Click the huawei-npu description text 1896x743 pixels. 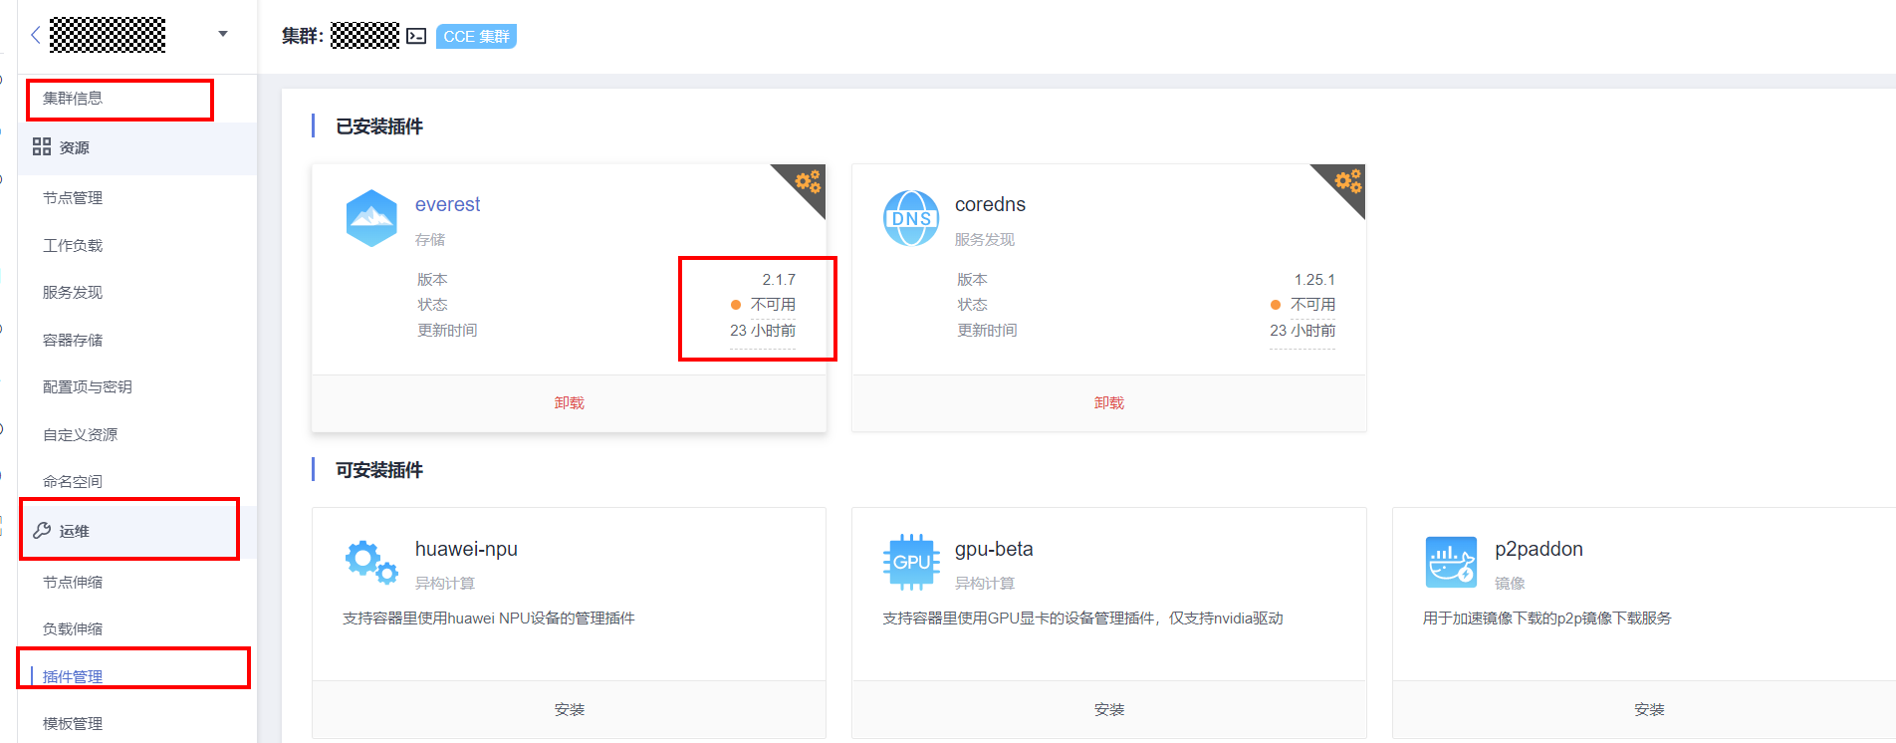pyautogui.click(x=489, y=619)
